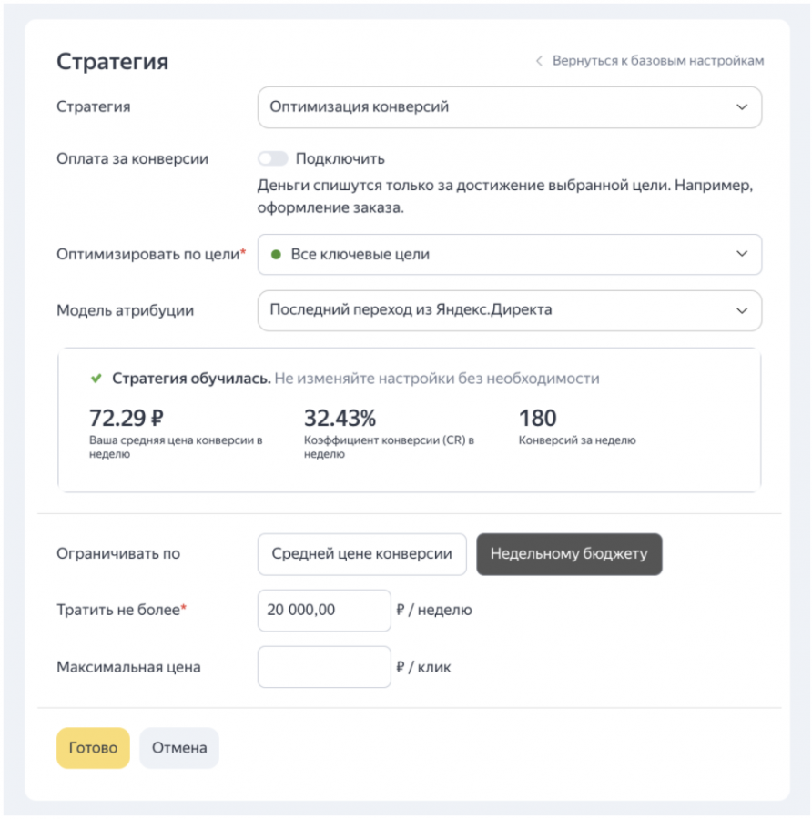The image size is (812, 819).
Task: Click the Стратегия обучилась status text
Action: click(191, 379)
